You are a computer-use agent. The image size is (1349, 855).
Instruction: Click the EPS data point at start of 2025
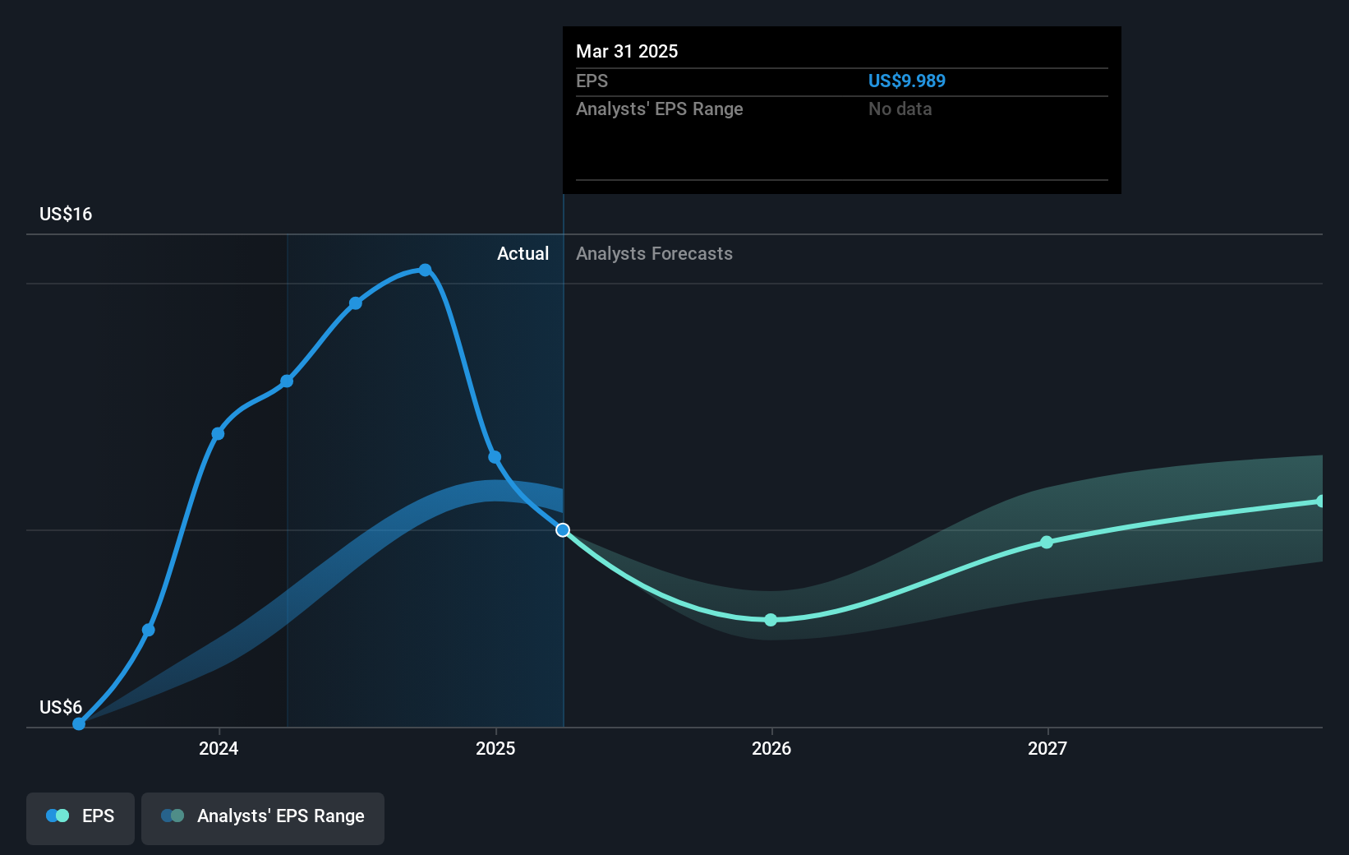pos(495,457)
